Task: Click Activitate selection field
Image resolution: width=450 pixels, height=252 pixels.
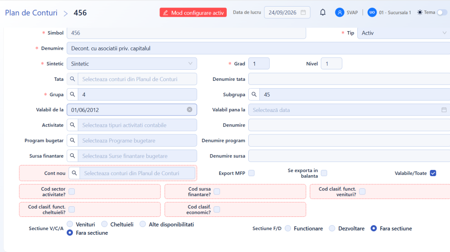Action: pos(137,125)
